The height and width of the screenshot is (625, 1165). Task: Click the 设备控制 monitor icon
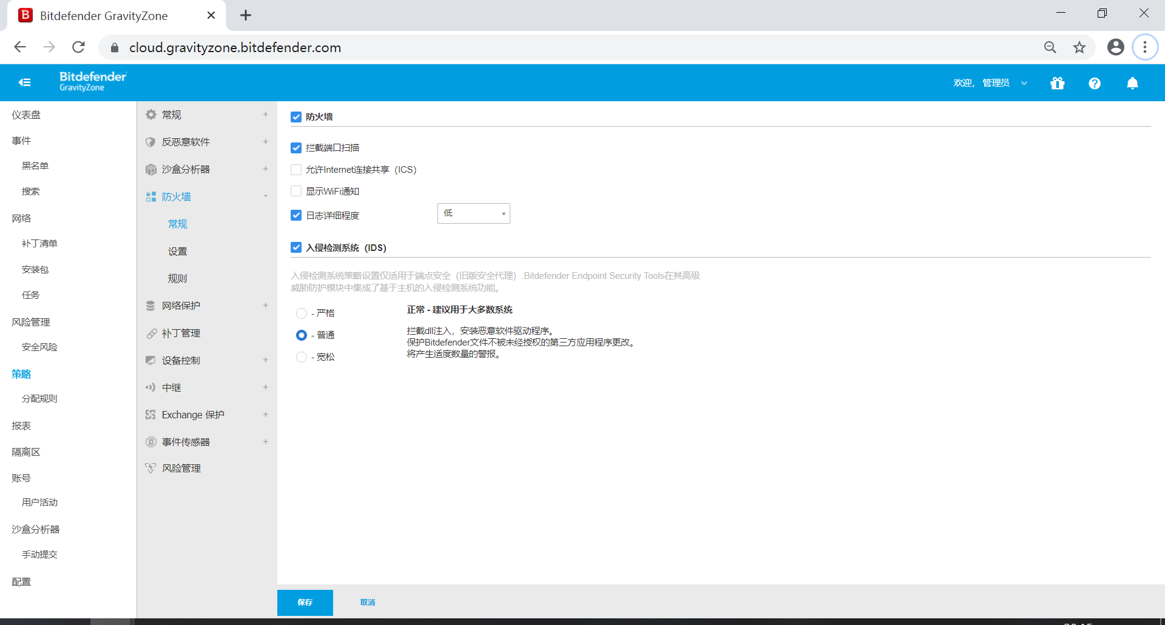(x=150, y=360)
